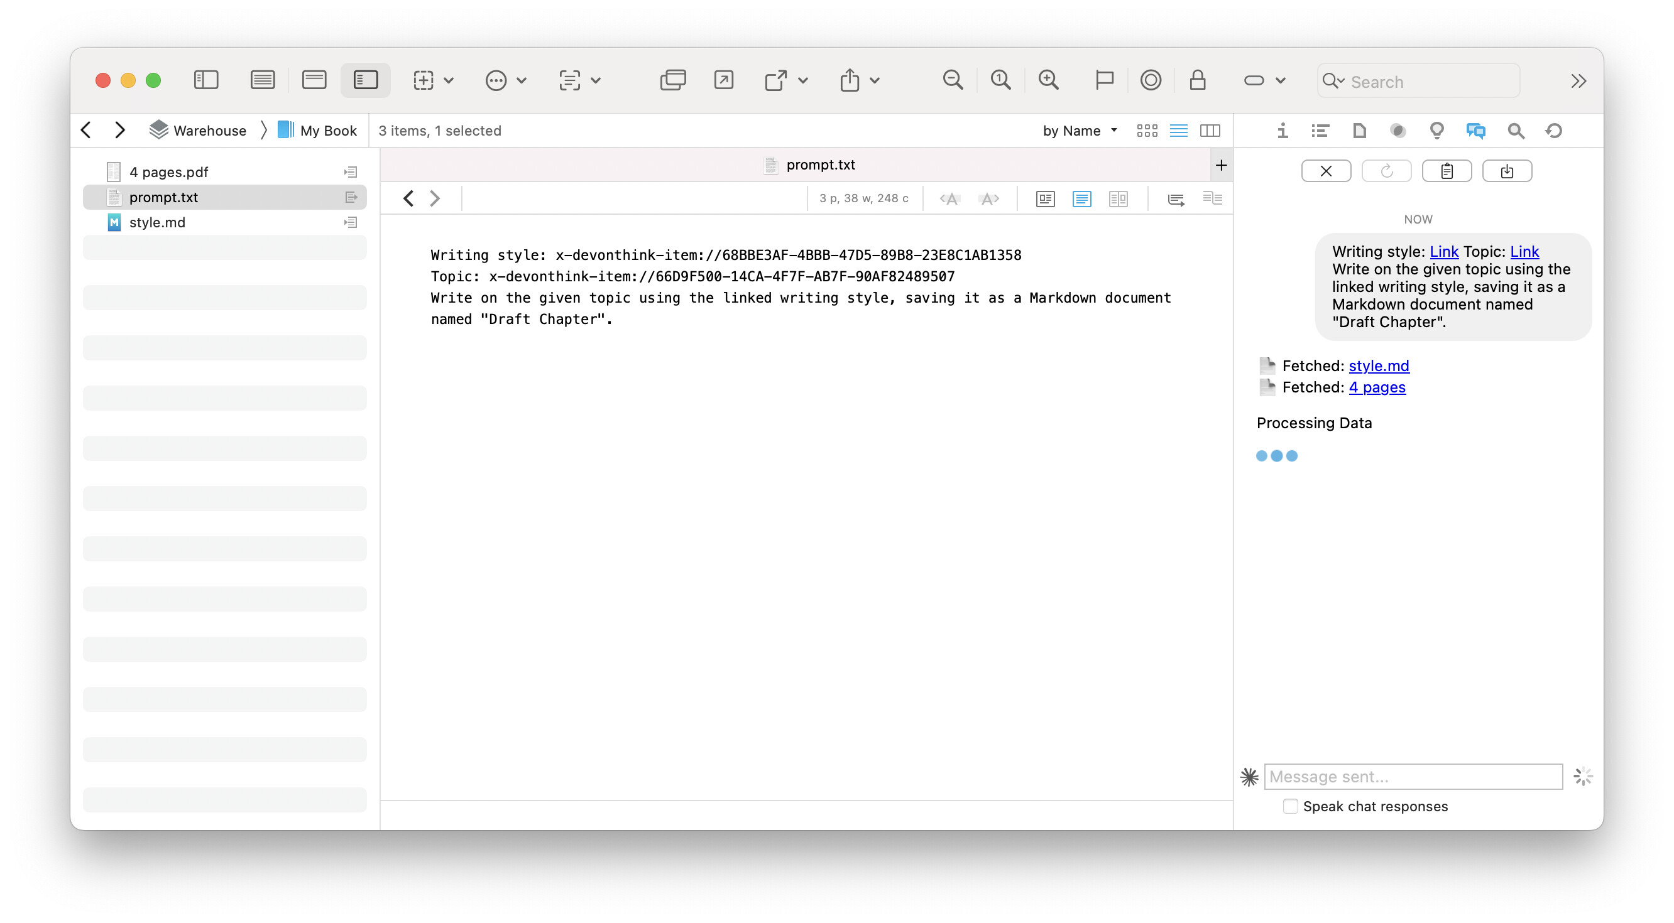Click the chat message input field
Screen dimensions: 1674x923
click(1413, 776)
